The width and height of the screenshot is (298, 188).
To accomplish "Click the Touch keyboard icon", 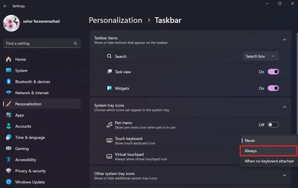I will [x=109, y=140].
